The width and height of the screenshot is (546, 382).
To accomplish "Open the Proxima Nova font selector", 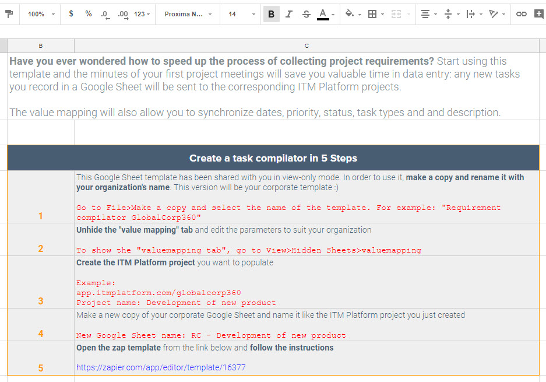I will pos(187,14).
